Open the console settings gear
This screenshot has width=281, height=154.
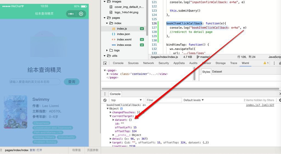tap(280, 100)
